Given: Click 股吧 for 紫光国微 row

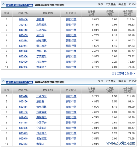Looking at the screenshot, I should tap(68, 138).
